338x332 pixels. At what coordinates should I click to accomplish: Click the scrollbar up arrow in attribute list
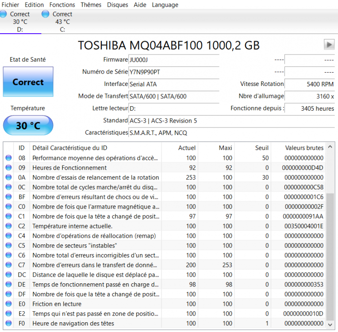(x=330, y=147)
